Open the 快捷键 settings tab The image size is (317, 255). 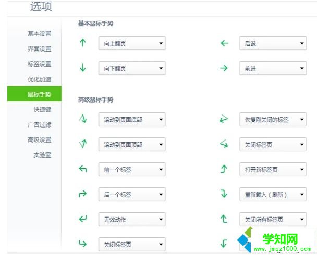(42, 109)
